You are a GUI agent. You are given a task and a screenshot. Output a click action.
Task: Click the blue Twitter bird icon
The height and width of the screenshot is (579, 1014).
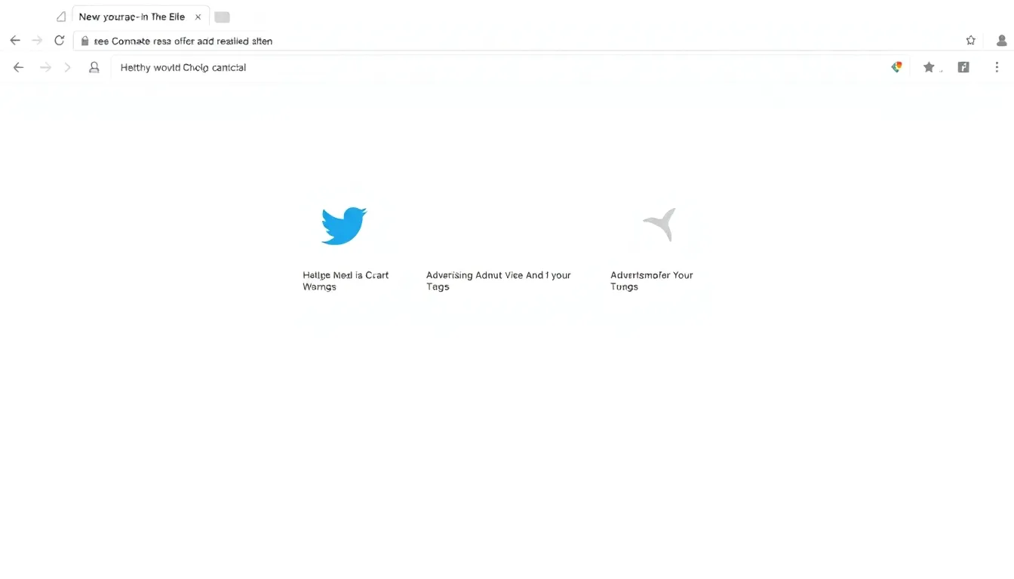click(x=344, y=225)
